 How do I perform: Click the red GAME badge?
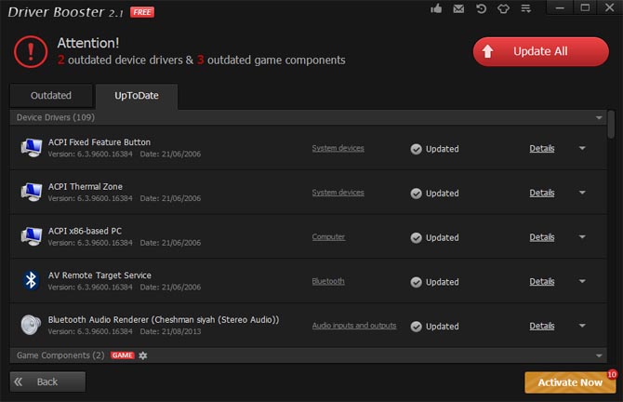(123, 355)
